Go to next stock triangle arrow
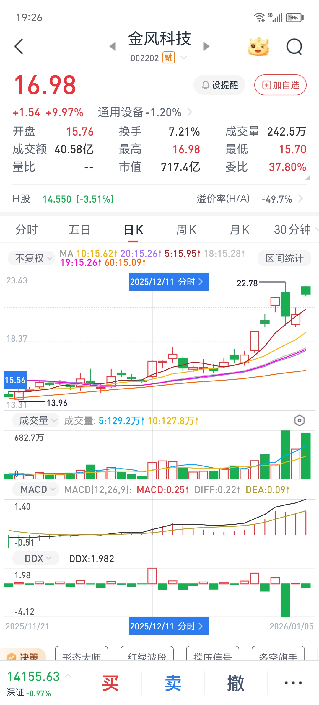 pos(206,46)
